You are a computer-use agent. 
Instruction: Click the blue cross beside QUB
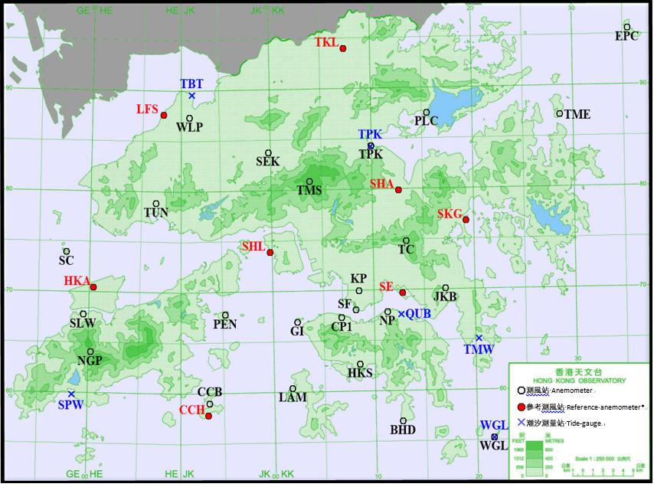[x=401, y=314]
